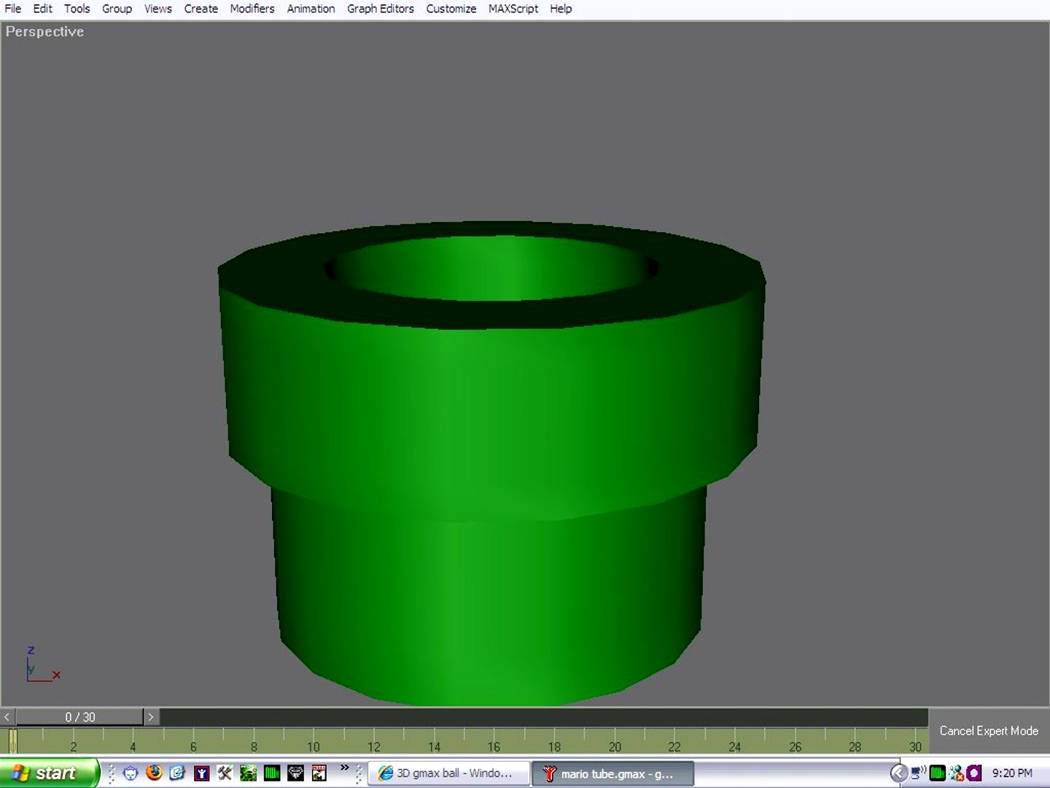Open the Graph Editors menu

tap(380, 8)
